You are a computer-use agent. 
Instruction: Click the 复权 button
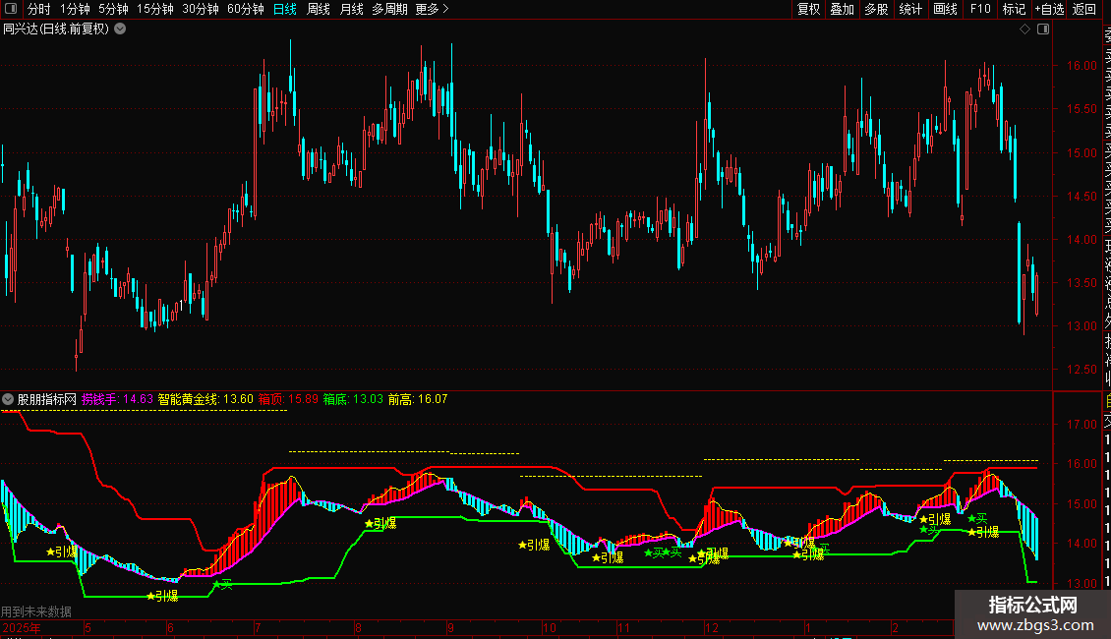(808, 9)
